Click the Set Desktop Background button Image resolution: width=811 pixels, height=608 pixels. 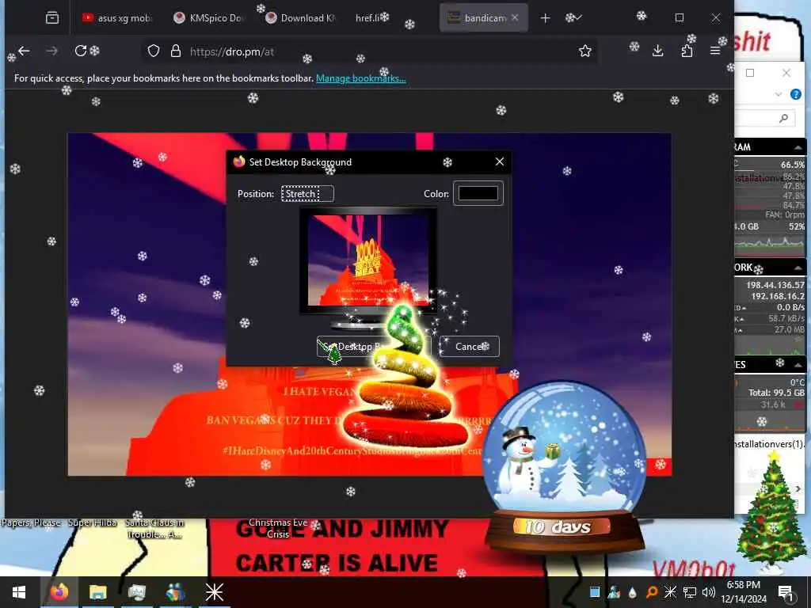374,347
